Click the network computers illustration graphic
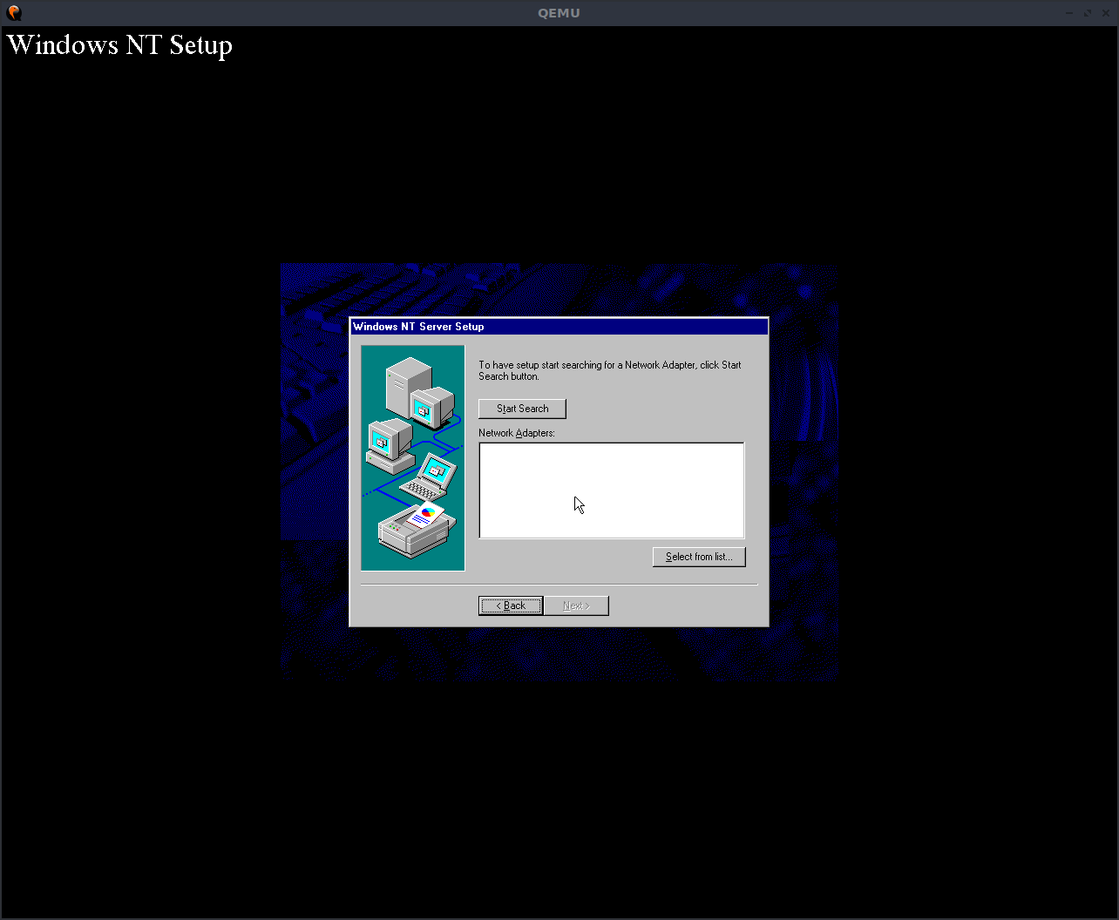This screenshot has width=1119, height=920. coord(413,458)
